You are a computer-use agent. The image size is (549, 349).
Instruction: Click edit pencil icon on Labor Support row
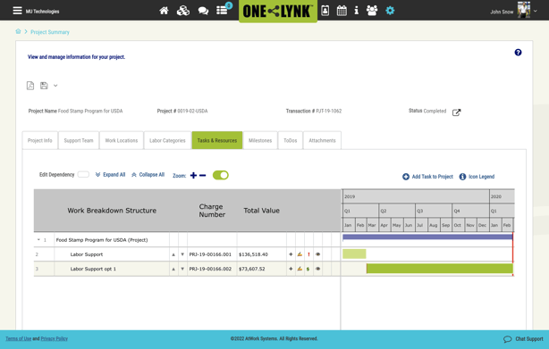click(x=300, y=254)
